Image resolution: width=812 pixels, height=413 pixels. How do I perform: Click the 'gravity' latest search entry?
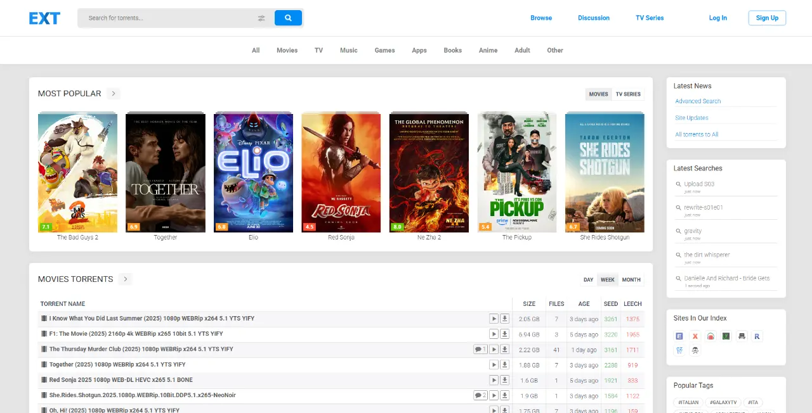693,231
